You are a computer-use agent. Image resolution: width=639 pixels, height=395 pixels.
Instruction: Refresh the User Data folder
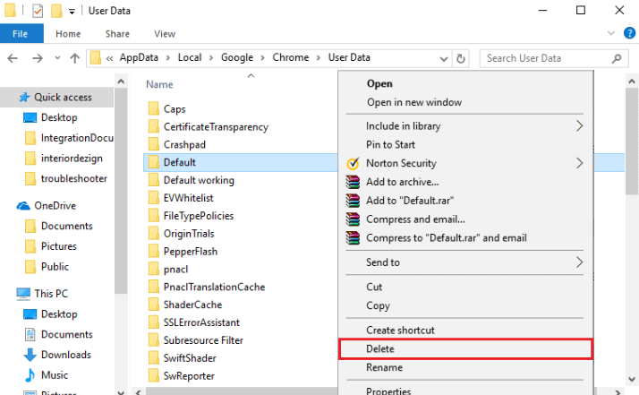461,58
